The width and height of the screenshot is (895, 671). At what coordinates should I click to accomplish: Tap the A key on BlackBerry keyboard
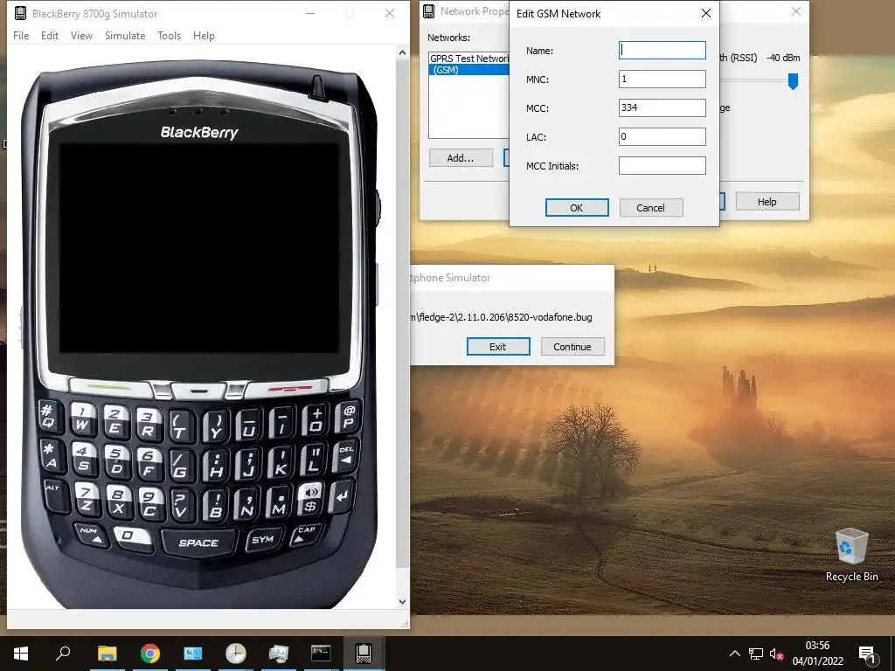coord(52,454)
